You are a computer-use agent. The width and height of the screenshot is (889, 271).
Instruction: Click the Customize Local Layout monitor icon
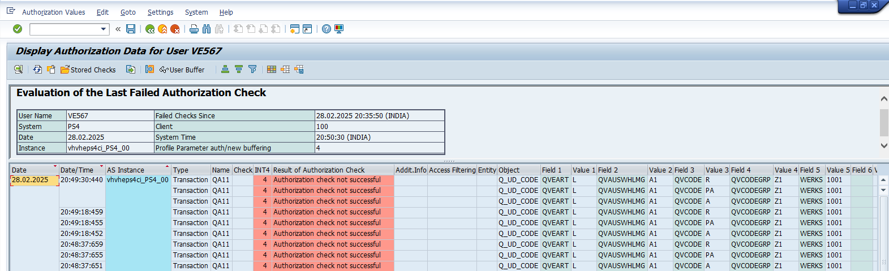[339, 29]
